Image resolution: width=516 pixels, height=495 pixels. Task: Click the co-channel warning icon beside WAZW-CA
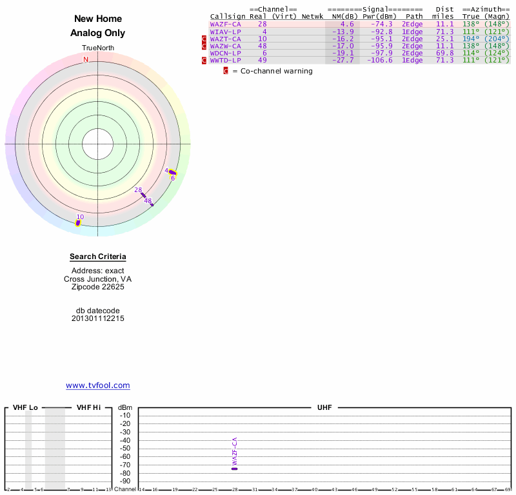[x=205, y=46]
